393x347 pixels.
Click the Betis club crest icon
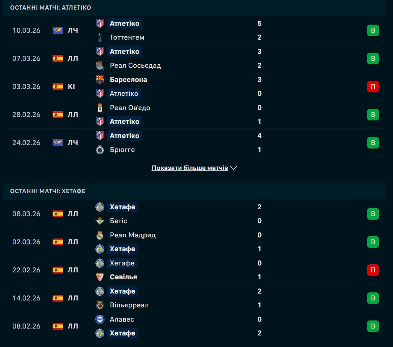pos(100,221)
